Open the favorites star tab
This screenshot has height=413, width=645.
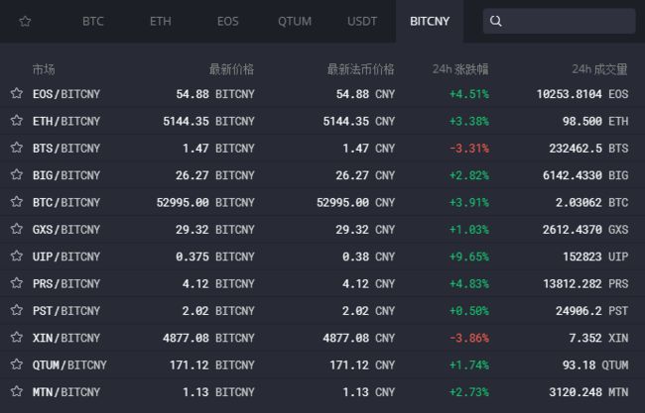[25, 21]
